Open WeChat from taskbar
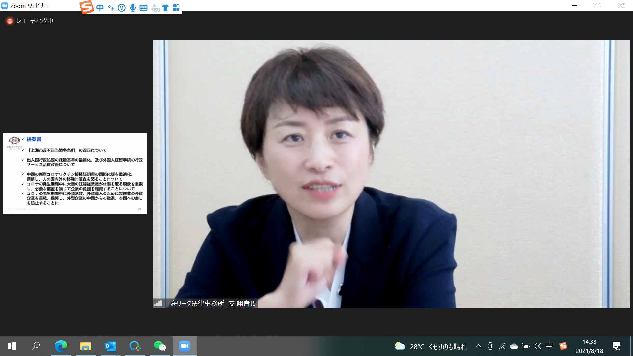 (x=160, y=346)
